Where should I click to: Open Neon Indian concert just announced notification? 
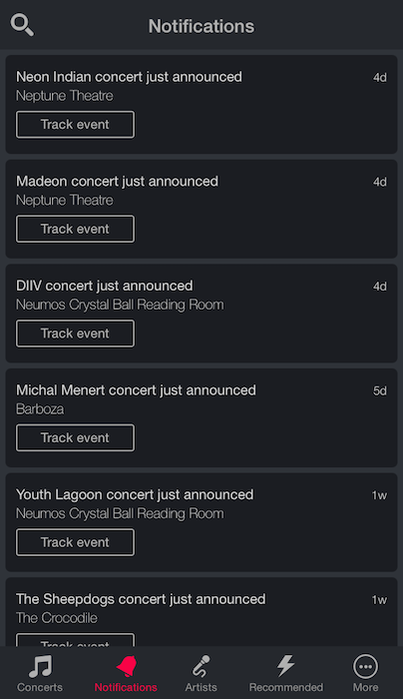tap(201, 104)
